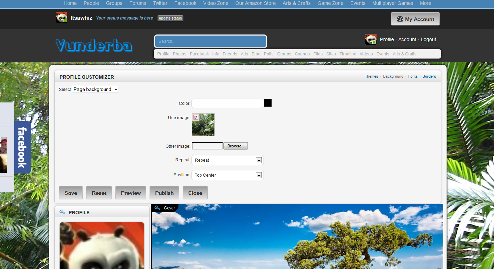494x269 pixels.
Task: Open Arts & Crafts in the profile submenu
Action: [x=405, y=54]
